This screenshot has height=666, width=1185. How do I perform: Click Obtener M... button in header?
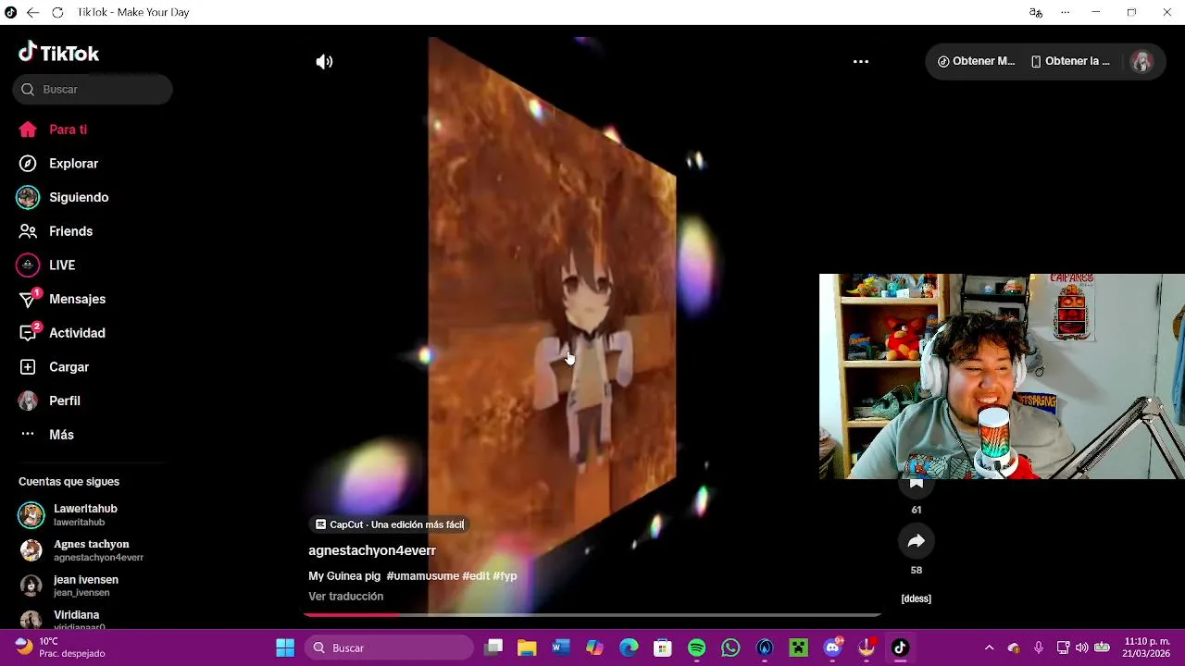coord(976,61)
